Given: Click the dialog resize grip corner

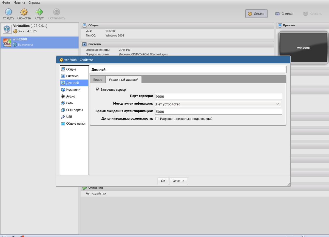Looking at the screenshot, I should click(288, 185).
